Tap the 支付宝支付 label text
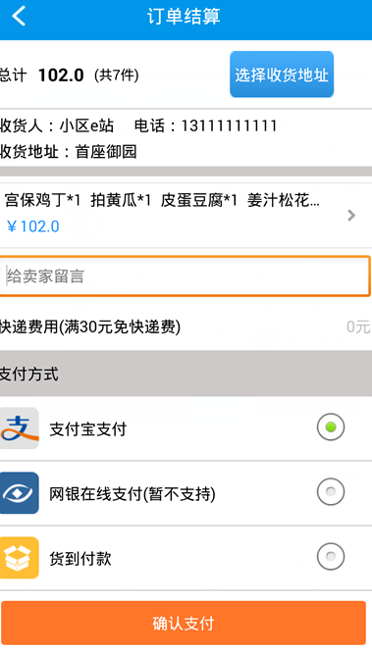372x651 pixels. [87, 429]
